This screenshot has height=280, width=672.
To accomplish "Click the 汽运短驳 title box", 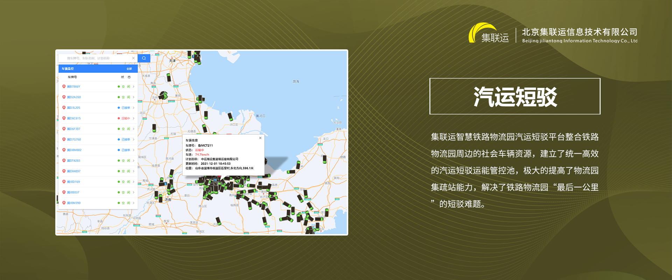I will (x=515, y=96).
